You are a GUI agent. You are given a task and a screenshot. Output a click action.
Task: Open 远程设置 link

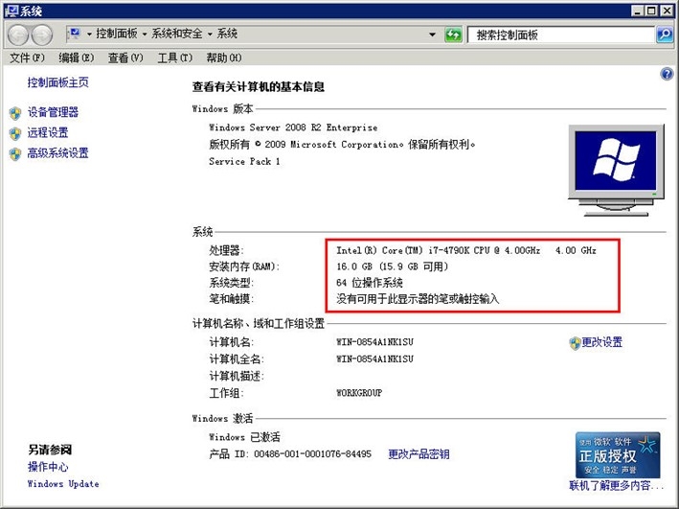(48, 132)
